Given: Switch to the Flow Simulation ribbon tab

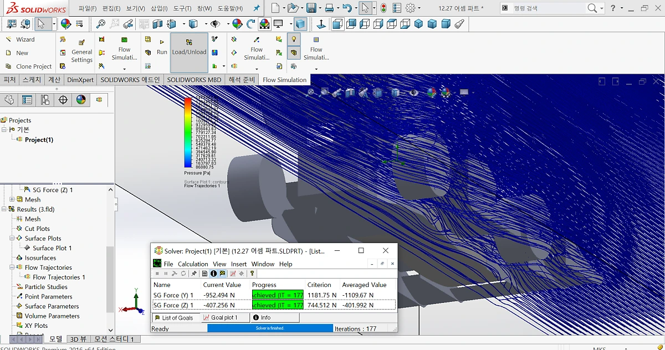Looking at the screenshot, I should click(x=284, y=80).
